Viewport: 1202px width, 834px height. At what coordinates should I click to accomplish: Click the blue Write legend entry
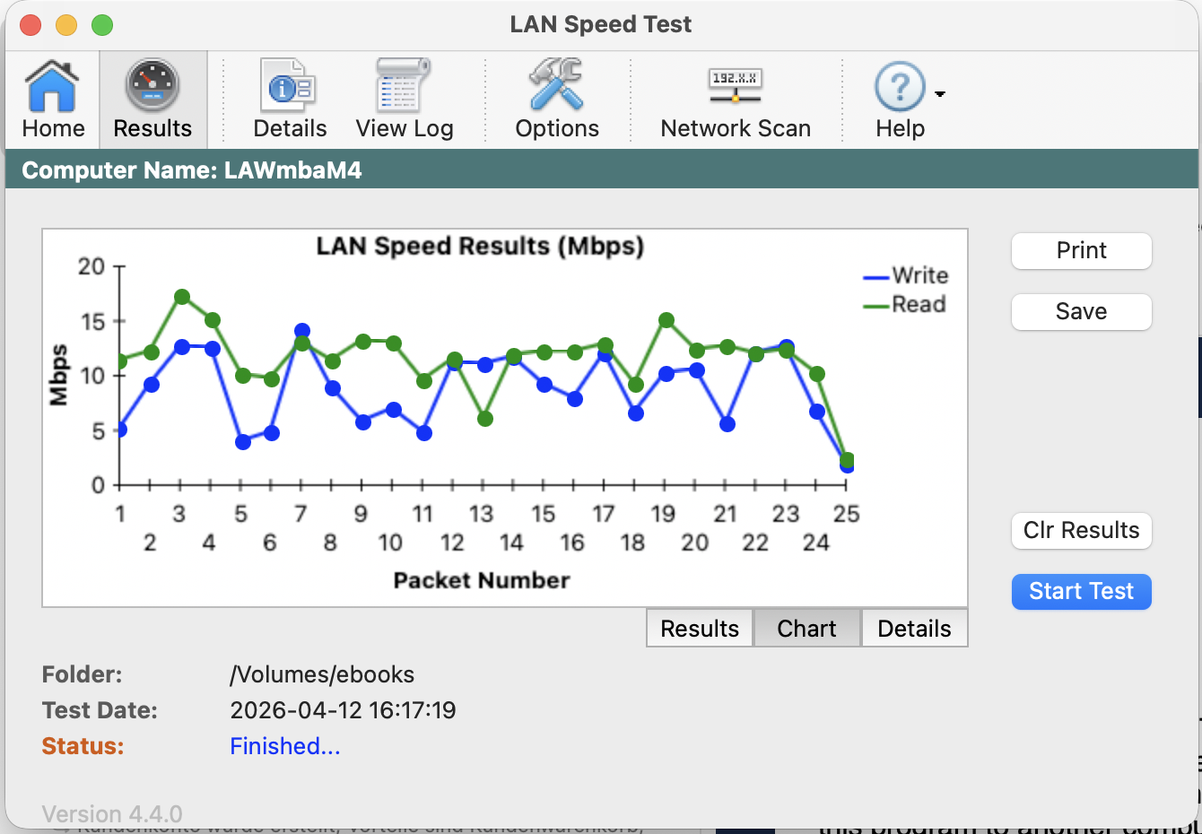coord(906,276)
